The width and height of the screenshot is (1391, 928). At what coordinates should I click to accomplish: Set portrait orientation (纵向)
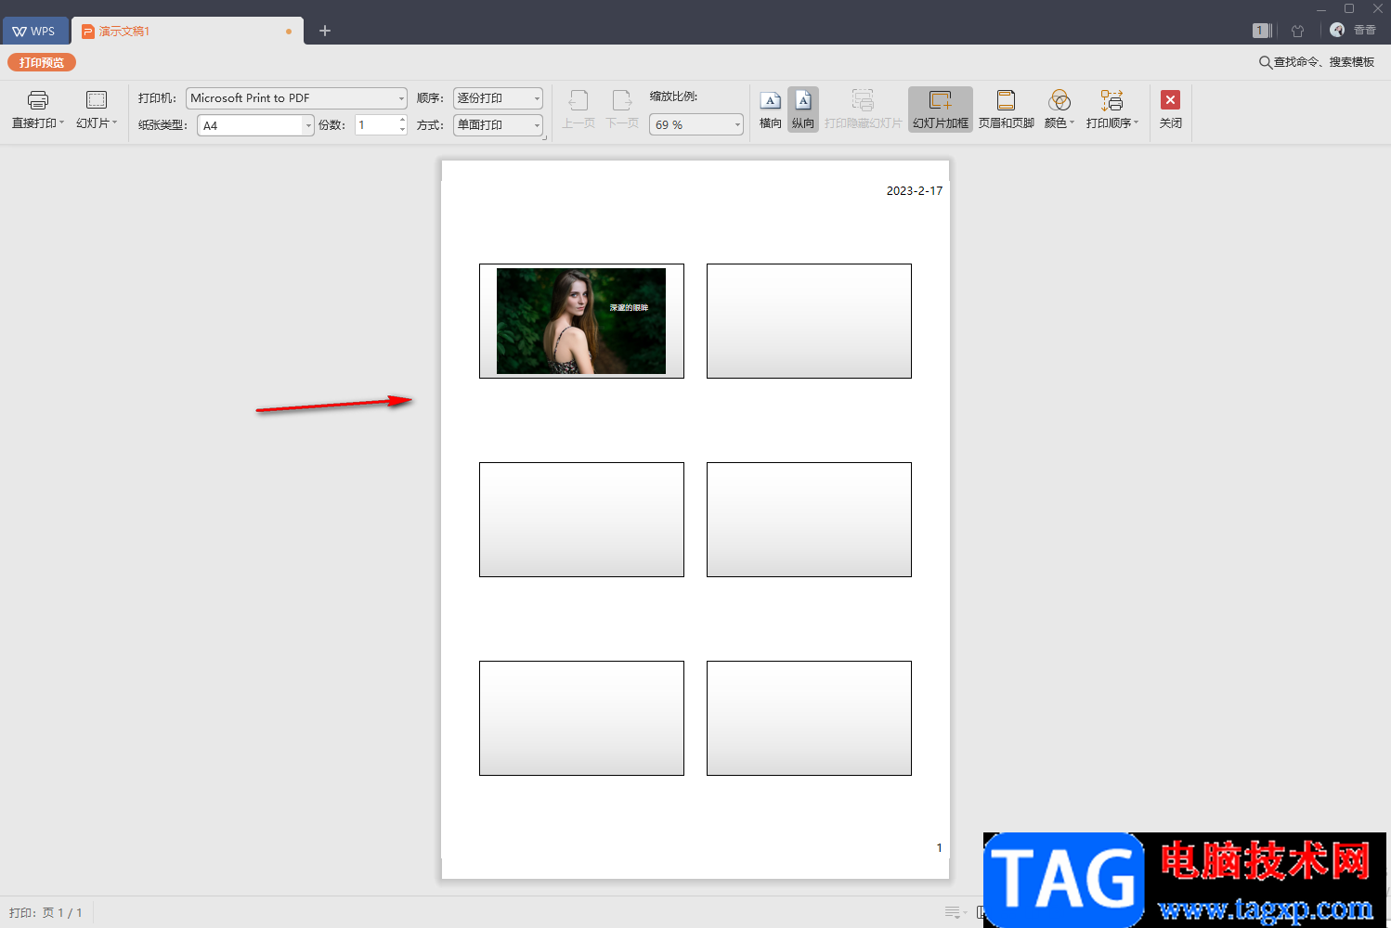803,110
